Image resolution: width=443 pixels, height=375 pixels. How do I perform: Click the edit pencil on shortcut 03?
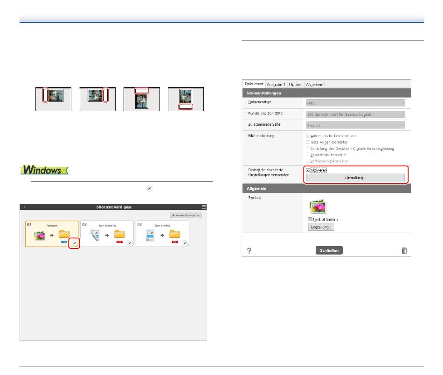(x=185, y=243)
